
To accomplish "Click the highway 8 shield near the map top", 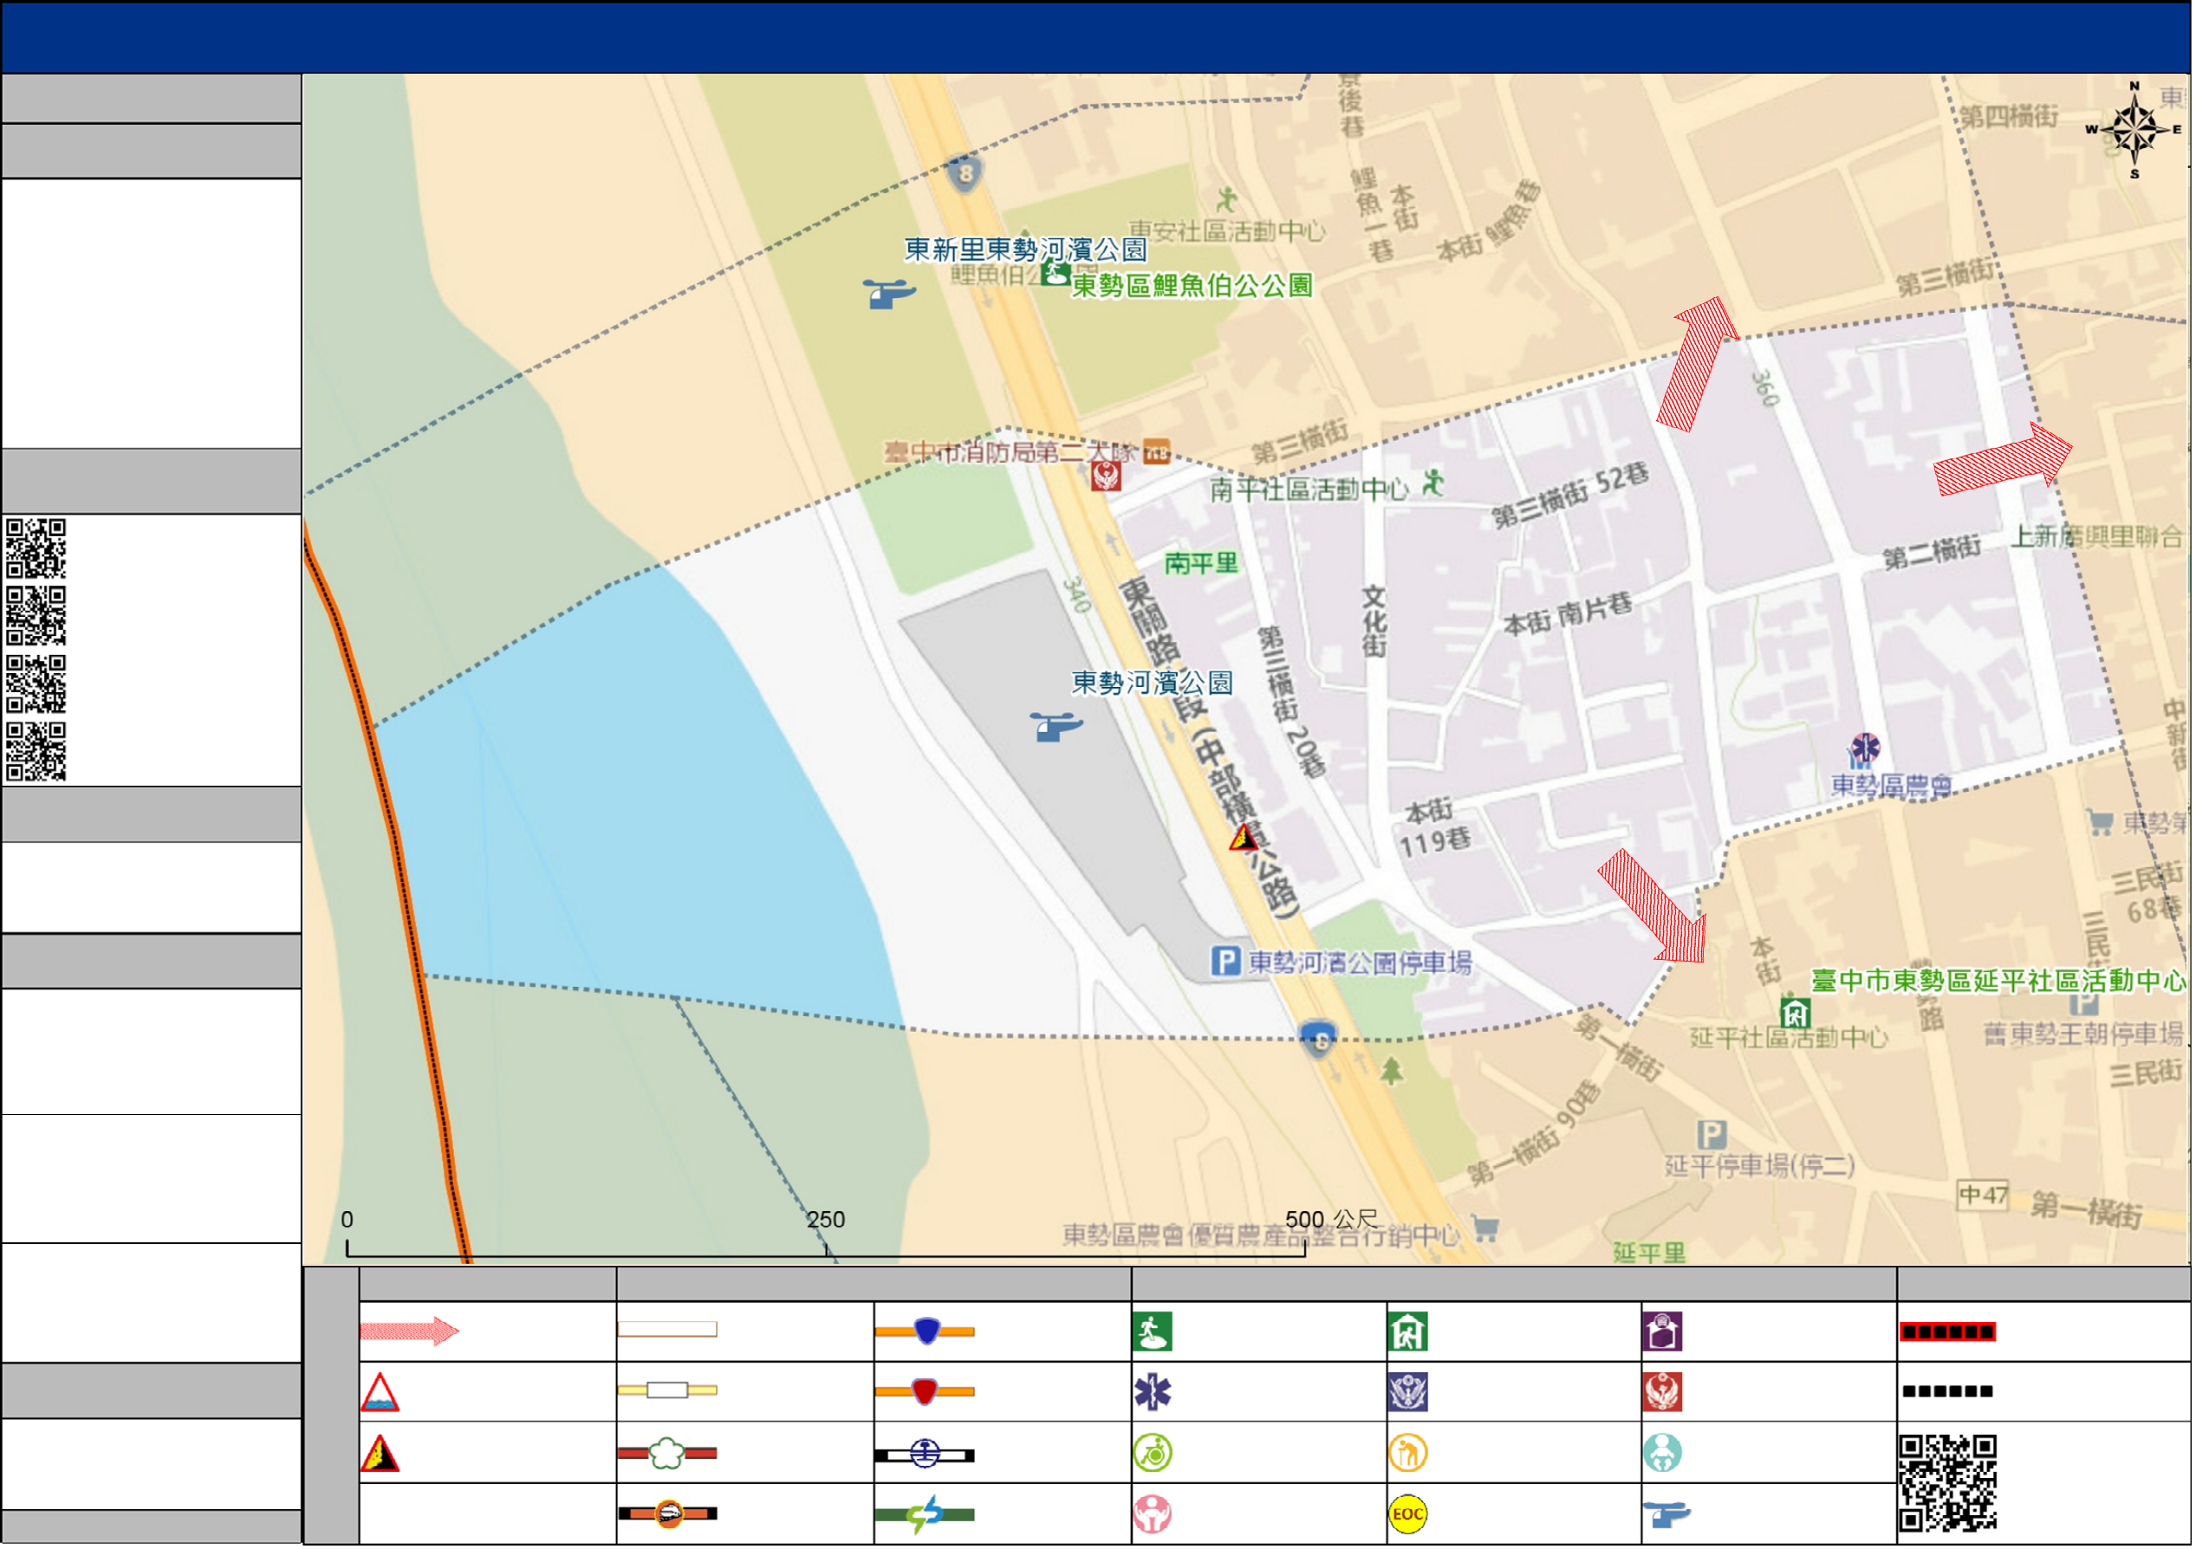I will 966,173.
